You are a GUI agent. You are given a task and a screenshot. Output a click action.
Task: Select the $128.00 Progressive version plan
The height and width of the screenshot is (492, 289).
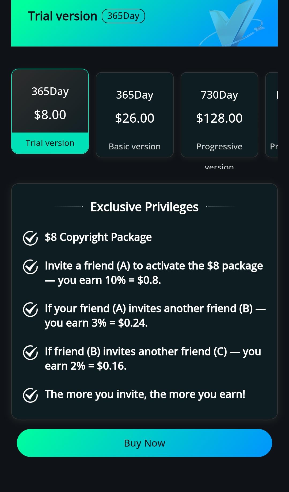coord(219,115)
